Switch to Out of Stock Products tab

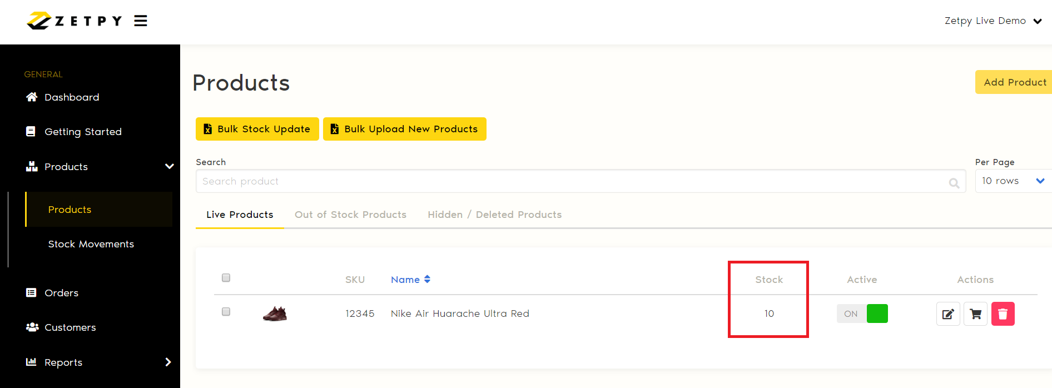pyautogui.click(x=350, y=215)
